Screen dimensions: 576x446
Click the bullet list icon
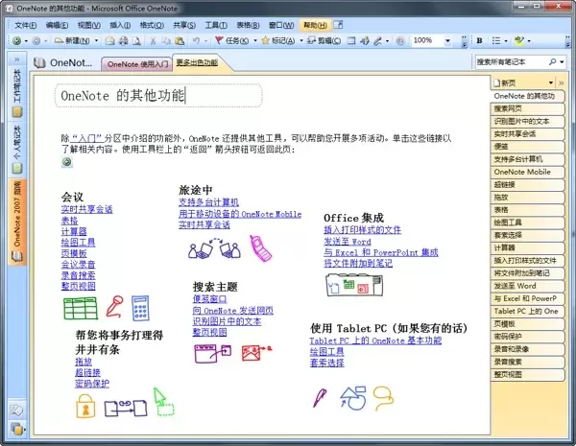tap(496, 40)
